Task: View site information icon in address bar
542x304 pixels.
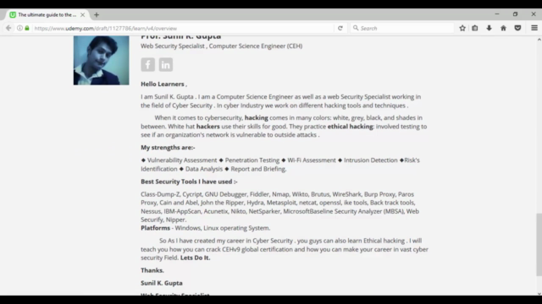Action: (19, 28)
